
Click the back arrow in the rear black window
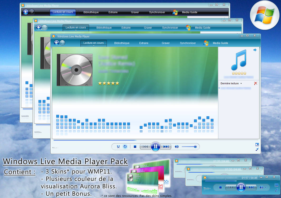(26, 12)
